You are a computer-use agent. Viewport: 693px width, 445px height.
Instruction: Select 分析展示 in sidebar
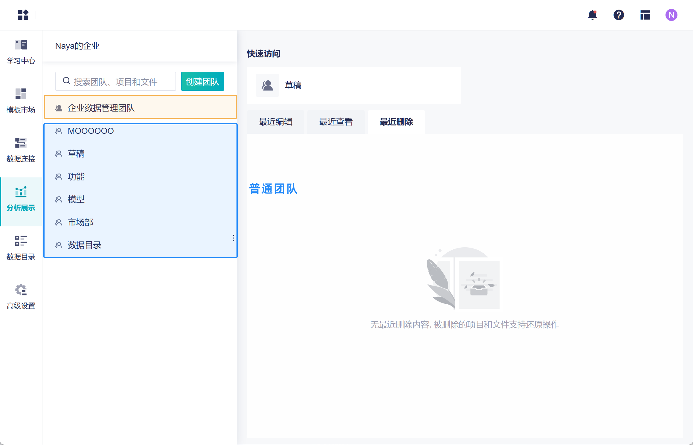tap(21, 199)
